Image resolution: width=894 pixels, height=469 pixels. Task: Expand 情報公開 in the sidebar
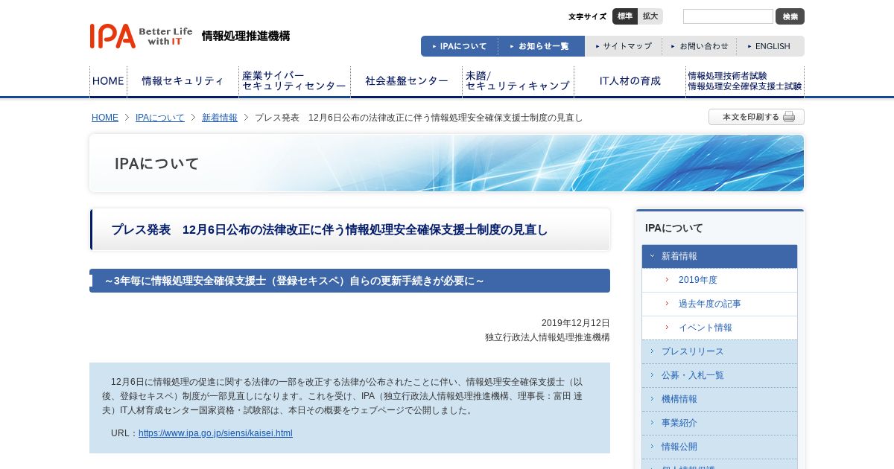click(720, 447)
